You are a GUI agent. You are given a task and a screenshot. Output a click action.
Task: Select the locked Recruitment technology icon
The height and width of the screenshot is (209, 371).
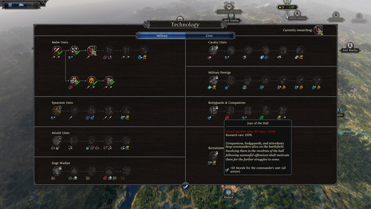[x=214, y=156]
